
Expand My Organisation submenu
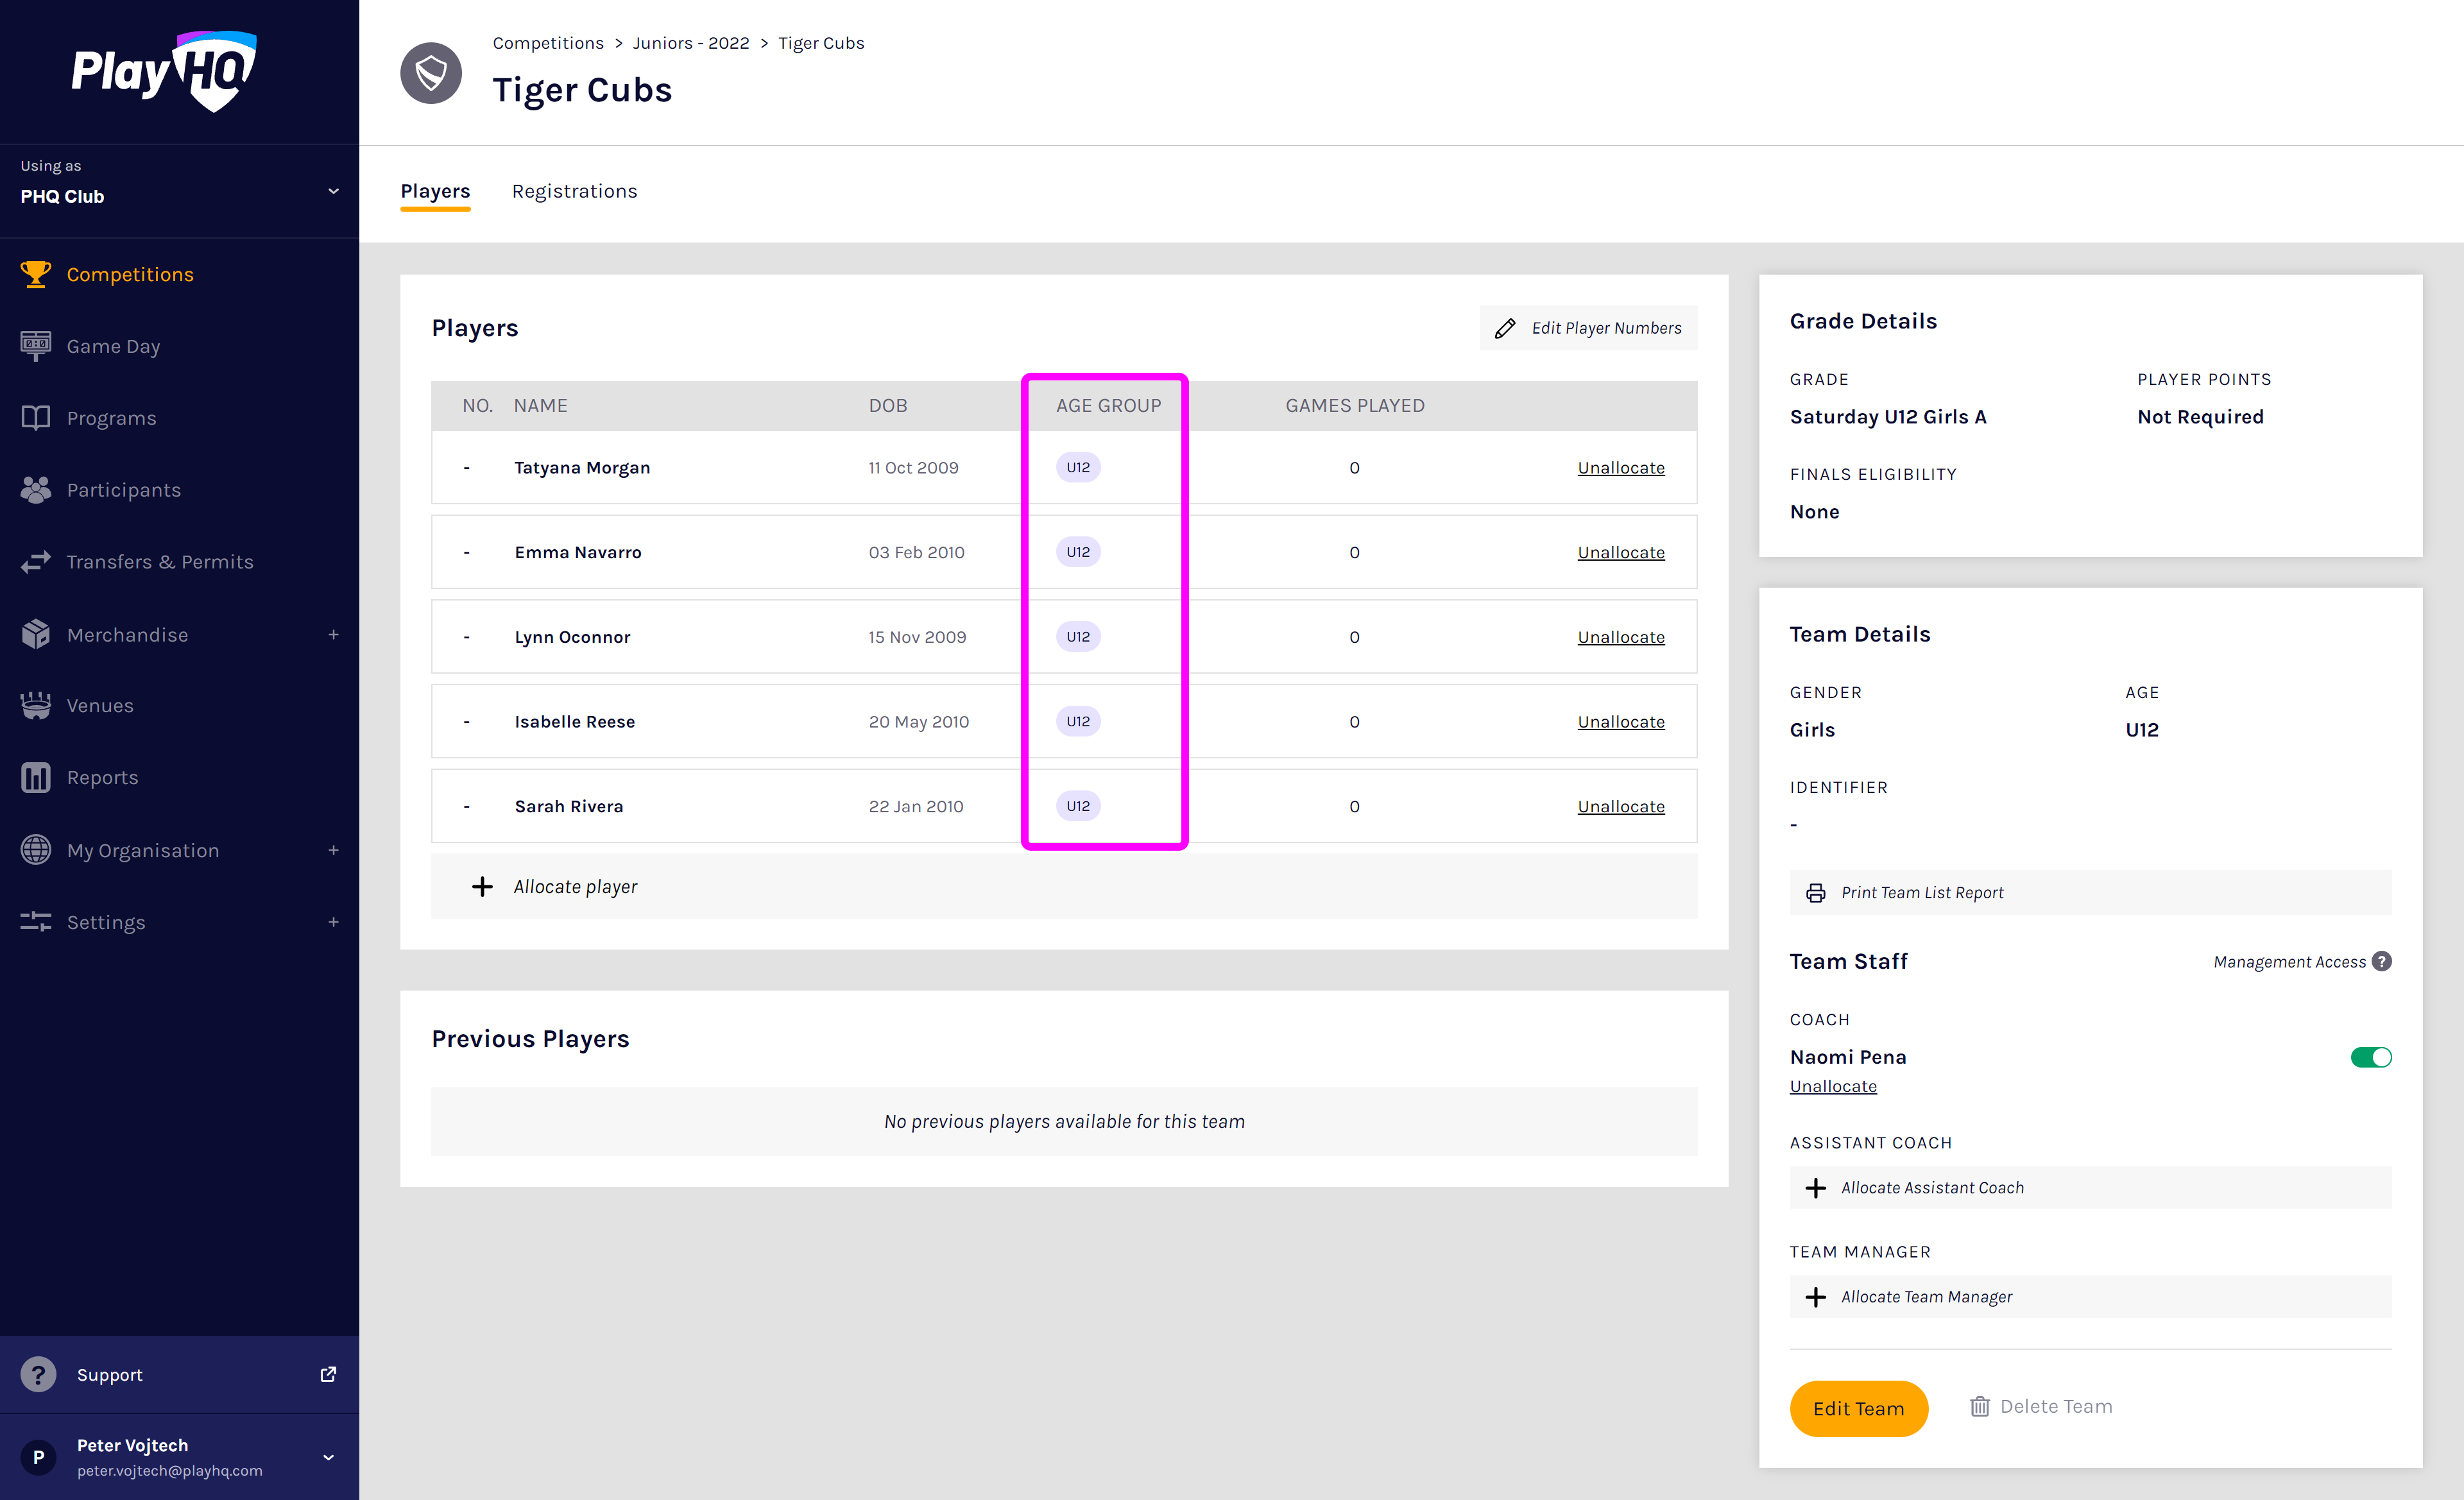(333, 851)
